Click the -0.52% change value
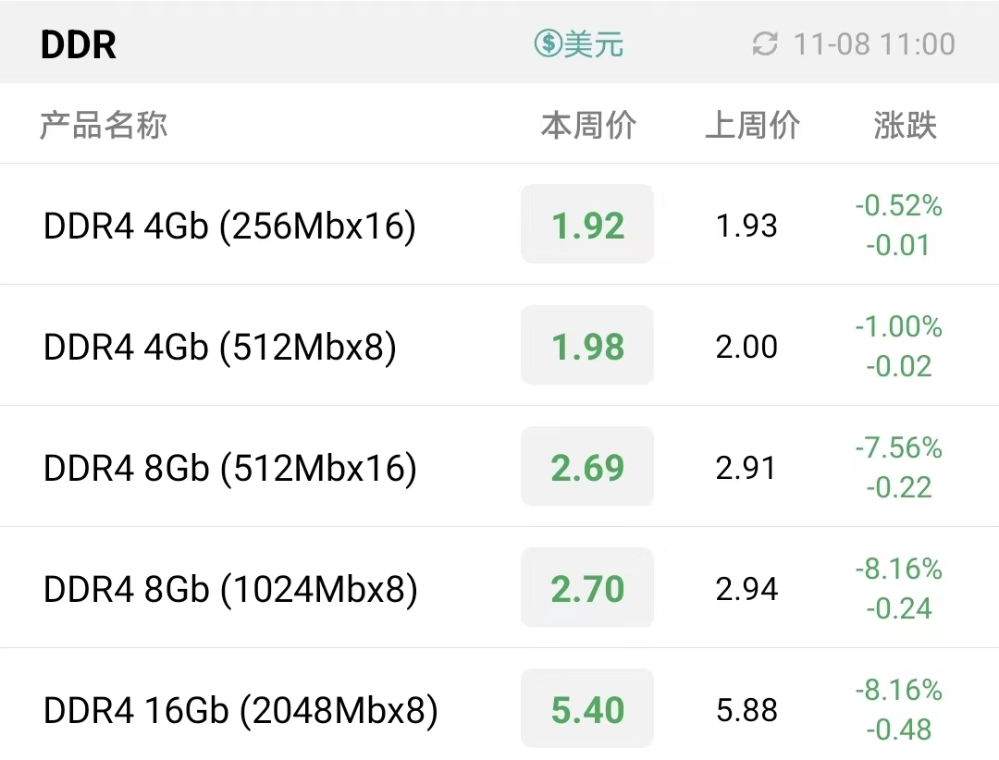Viewport: 999px width, 760px height. pyautogui.click(x=899, y=206)
